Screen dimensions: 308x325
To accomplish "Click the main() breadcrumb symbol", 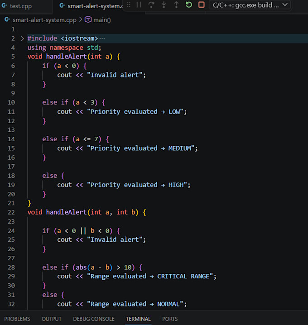I will pyautogui.click(x=102, y=20).
